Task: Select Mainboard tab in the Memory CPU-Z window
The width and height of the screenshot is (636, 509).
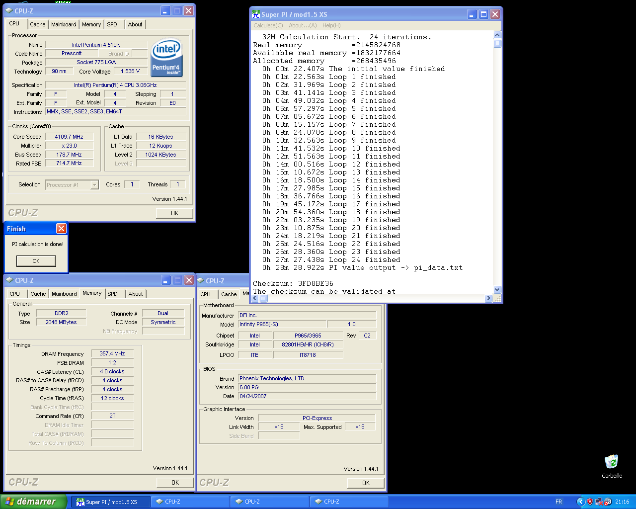Action: pyautogui.click(x=65, y=294)
